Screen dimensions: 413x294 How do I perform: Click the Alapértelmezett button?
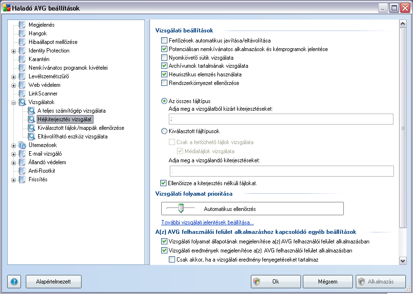[53, 282]
